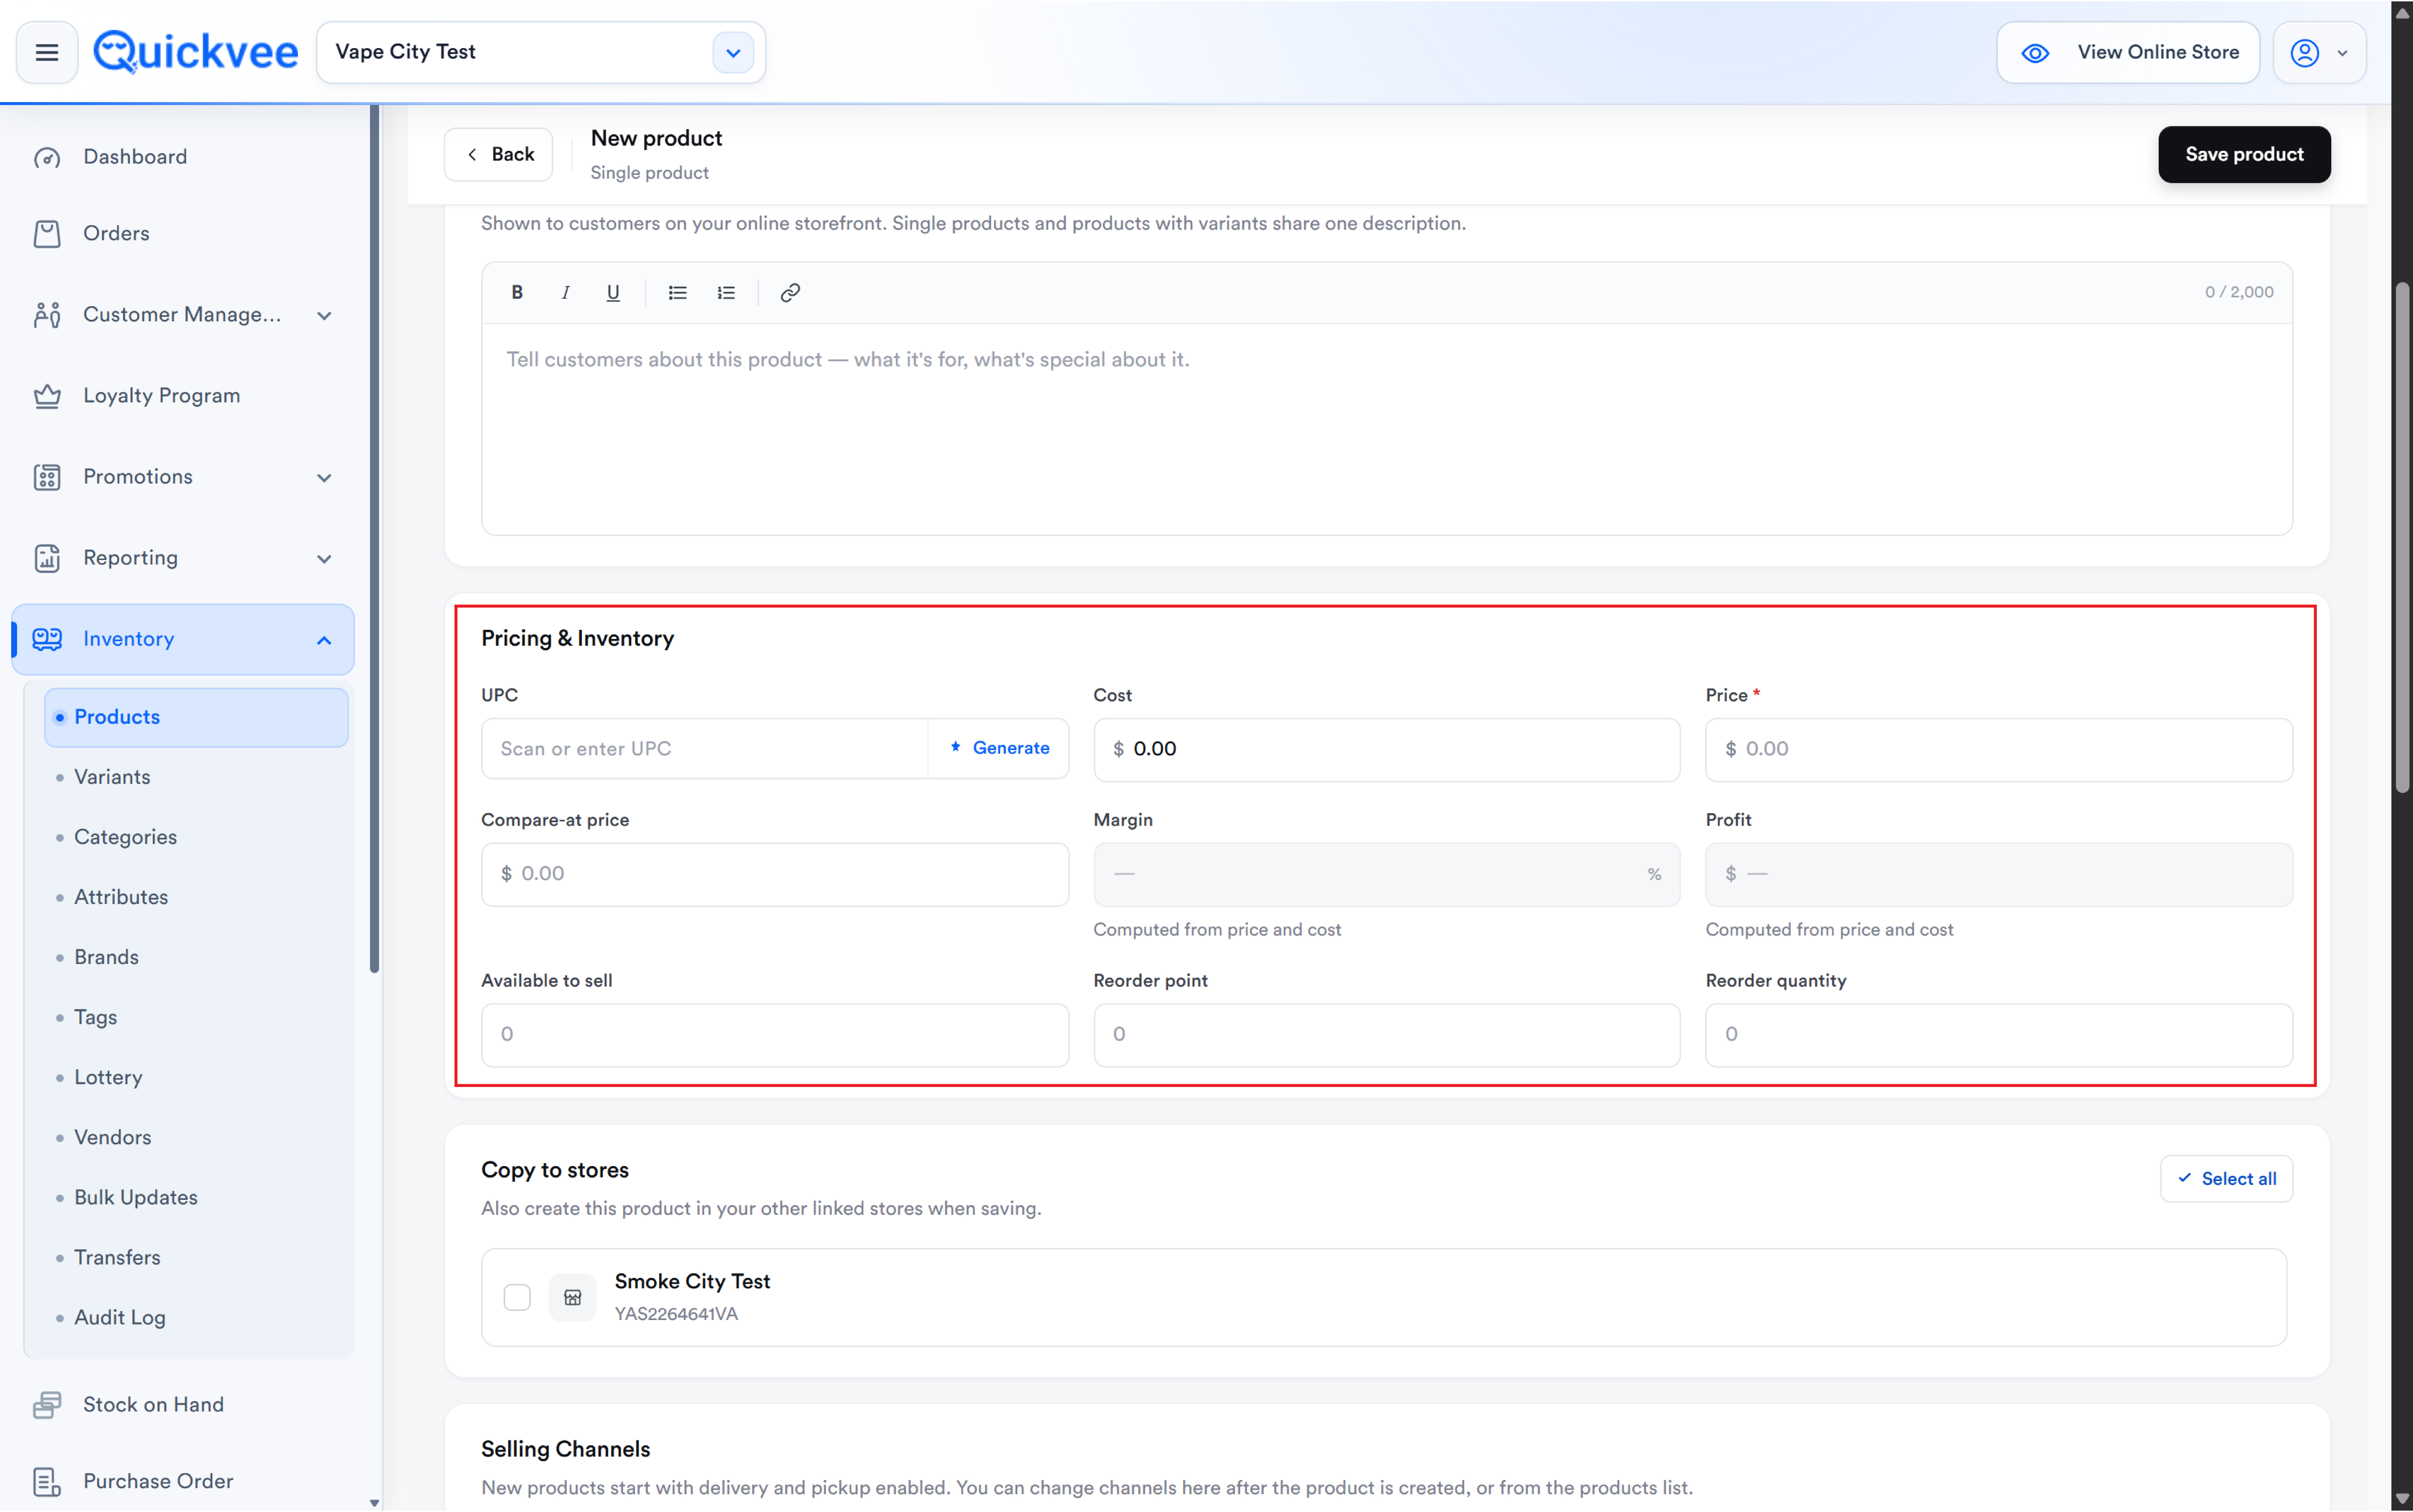Screen dimensions: 2413x1512
Task: Click the Back button
Action: [x=498, y=154]
